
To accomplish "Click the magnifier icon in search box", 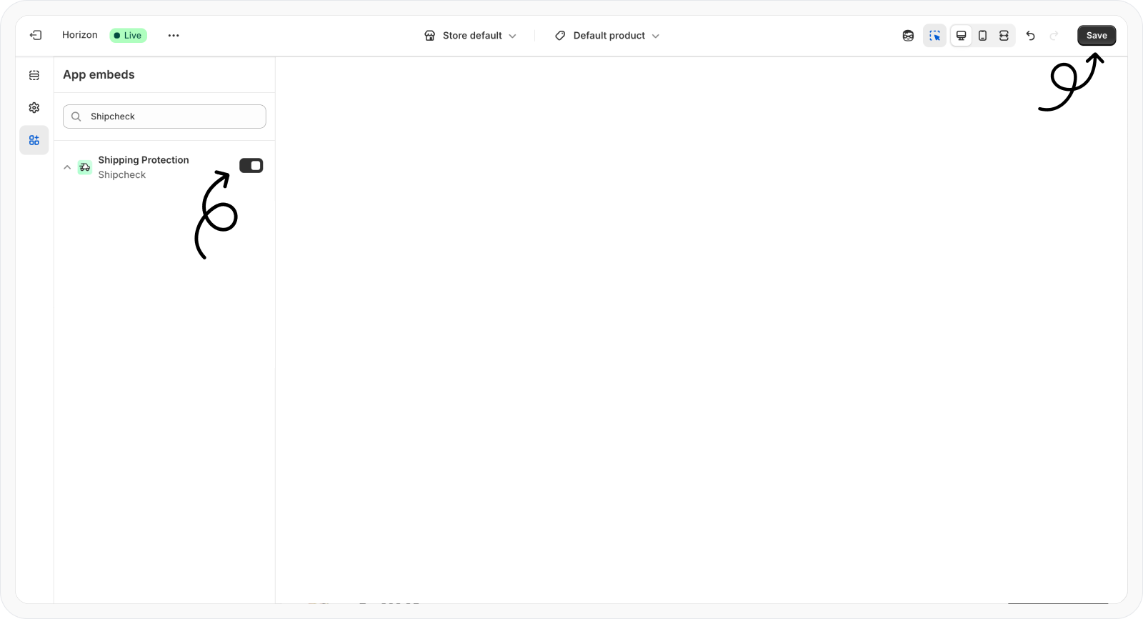I will (76, 117).
